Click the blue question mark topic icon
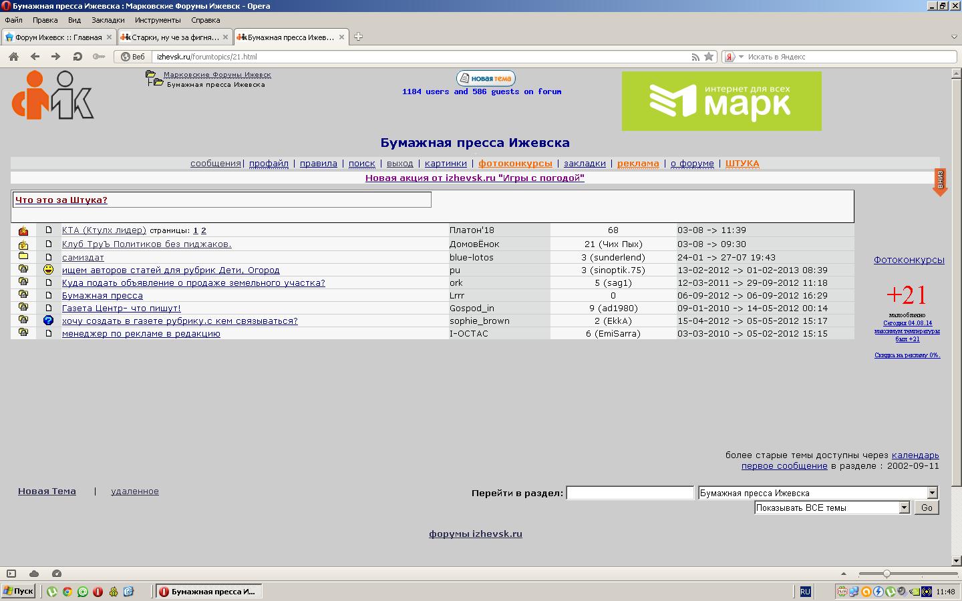Image resolution: width=962 pixels, height=601 pixels. [x=48, y=321]
